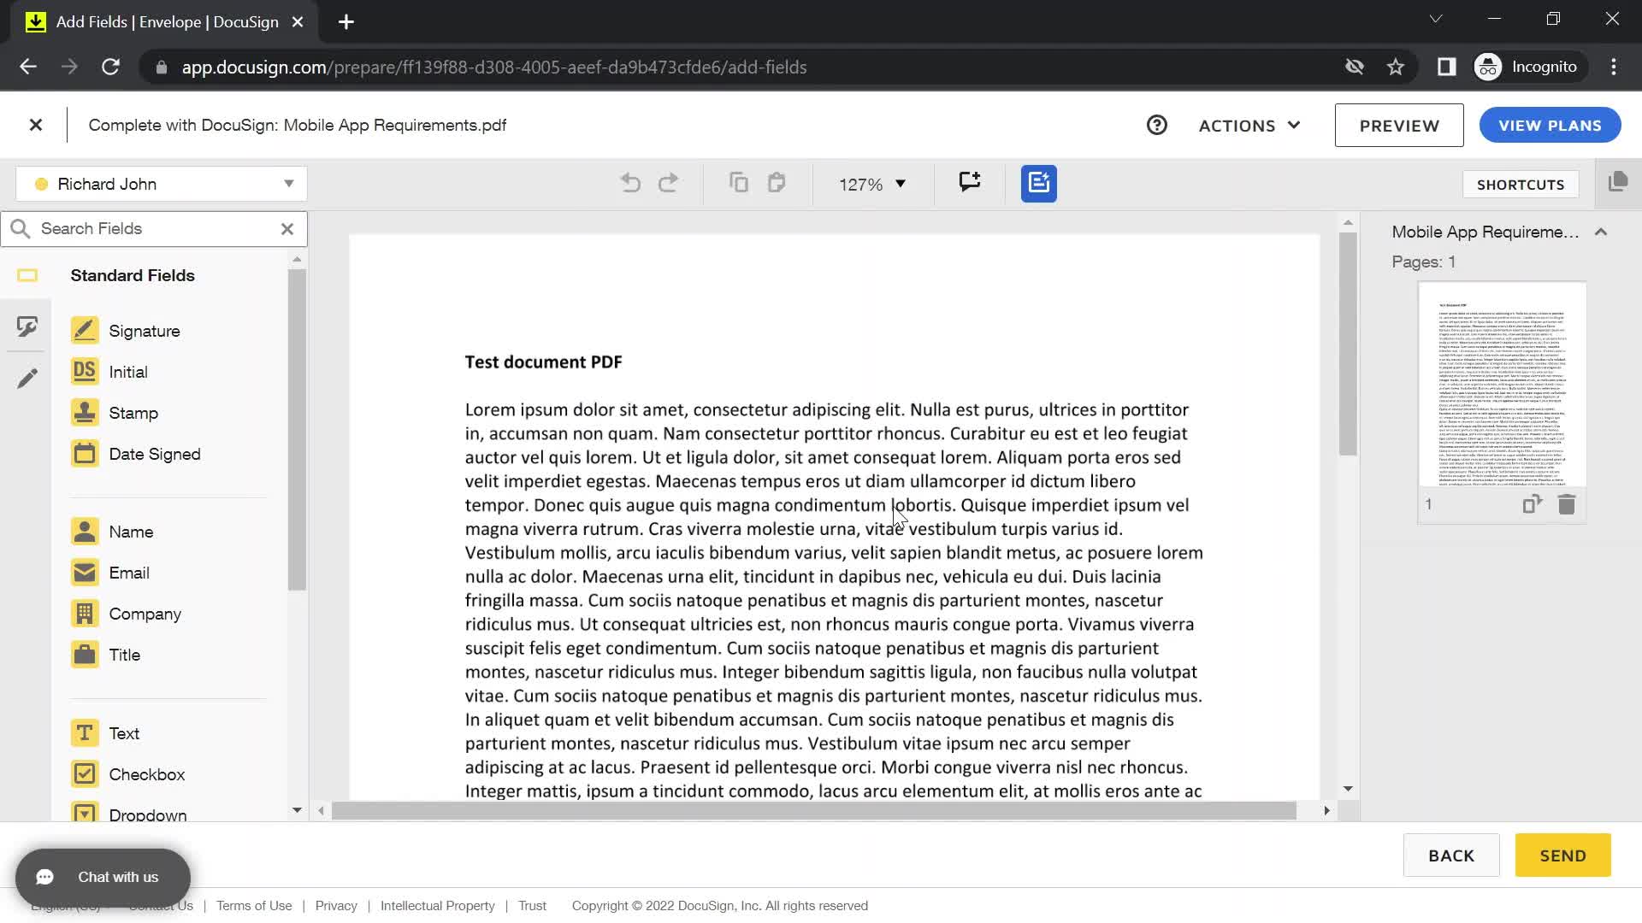Viewport: 1642px width, 923px height.
Task: Select the Date Signed field tool
Action: click(155, 453)
